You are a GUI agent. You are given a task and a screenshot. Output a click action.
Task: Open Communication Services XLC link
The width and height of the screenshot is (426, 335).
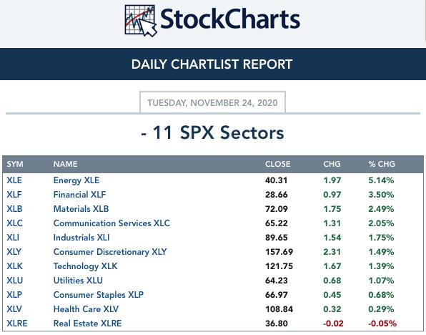[x=112, y=223]
